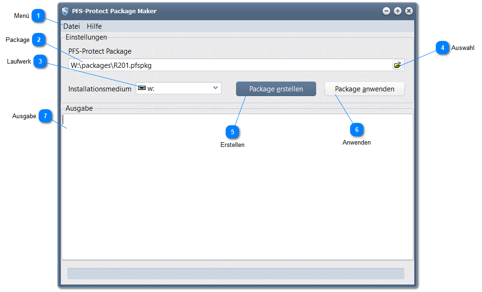The image size is (482, 292).
Task: Click the blue badge 1 beside Menü
Action: click(39, 16)
